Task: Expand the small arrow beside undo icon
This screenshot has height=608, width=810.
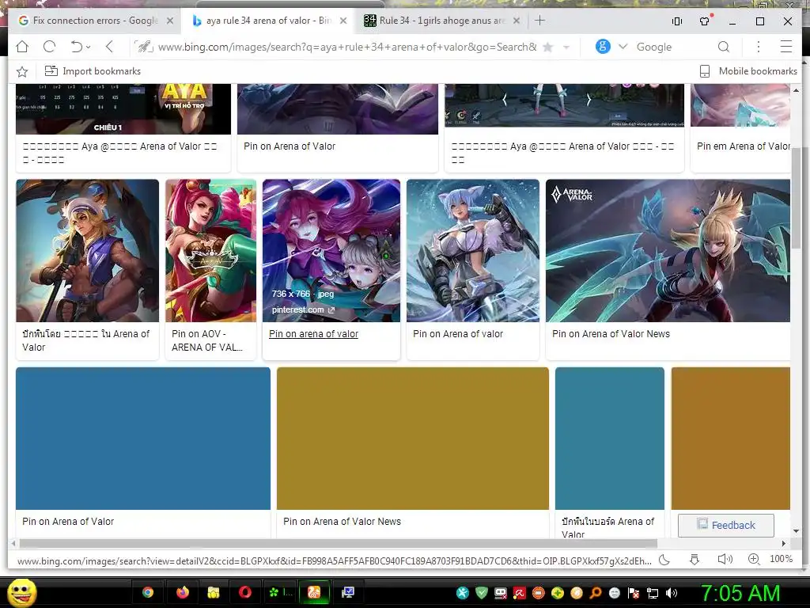Action: [89, 47]
